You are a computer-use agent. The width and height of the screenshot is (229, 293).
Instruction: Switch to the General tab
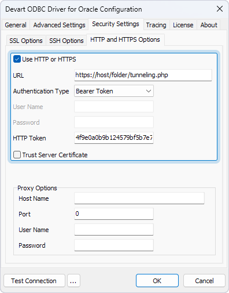[16, 25]
